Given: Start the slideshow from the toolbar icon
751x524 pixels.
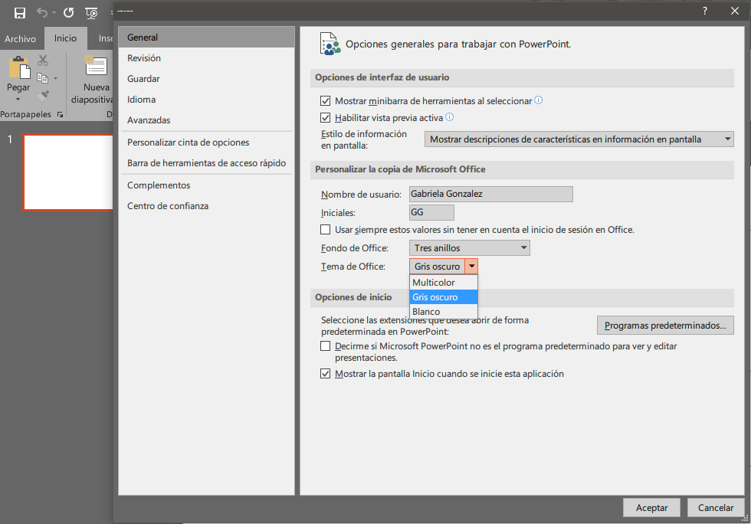Looking at the screenshot, I should click(x=92, y=13).
